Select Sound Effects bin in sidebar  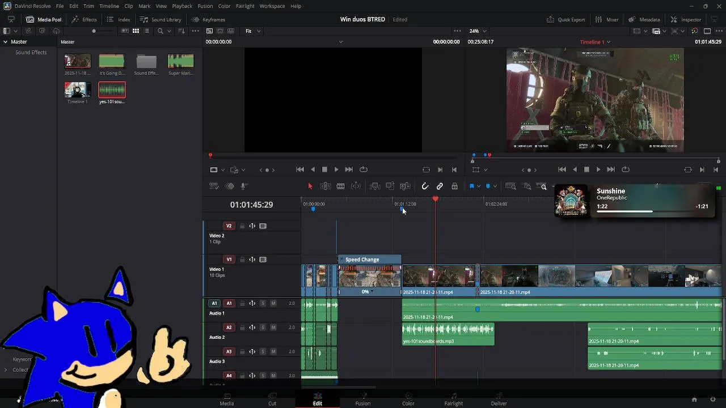coord(31,53)
